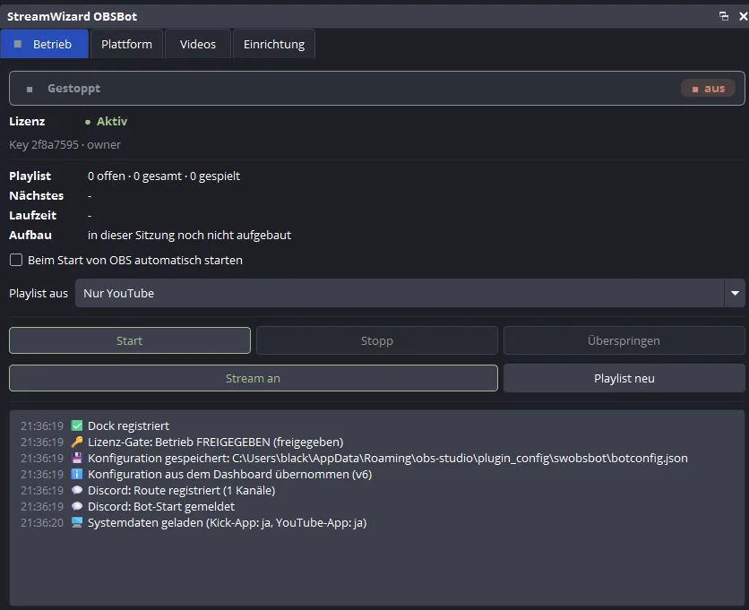The height and width of the screenshot is (610, 749).
Task: Click 'Discord: Route registriert (1 Kanäle)' entry
Action: 182,490
